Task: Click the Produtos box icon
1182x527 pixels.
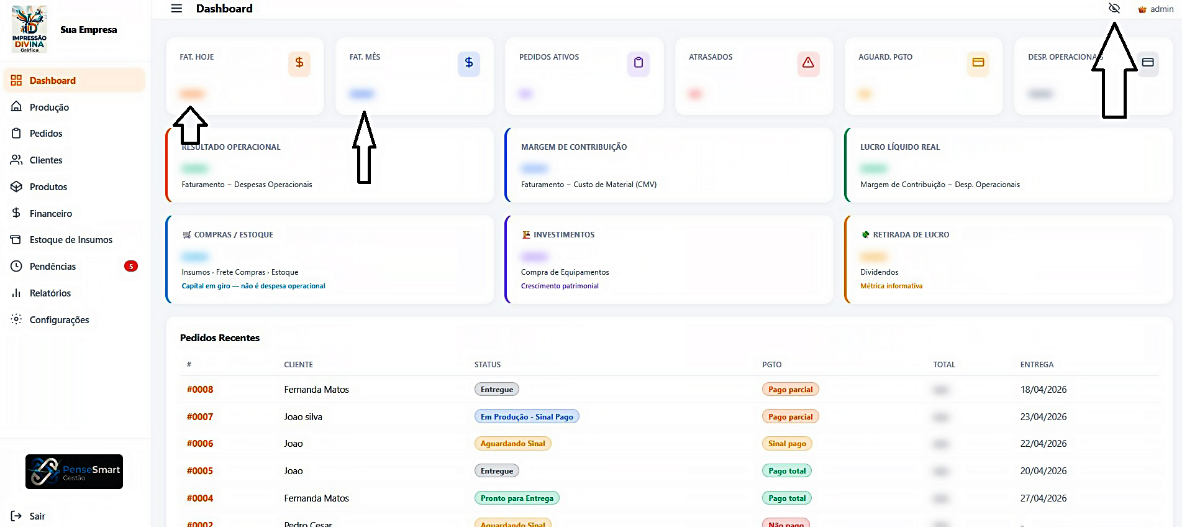Action: tap(16, 186)
